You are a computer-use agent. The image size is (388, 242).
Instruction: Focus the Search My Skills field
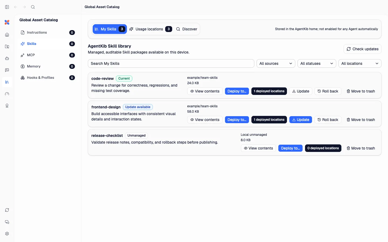[171, 63]
